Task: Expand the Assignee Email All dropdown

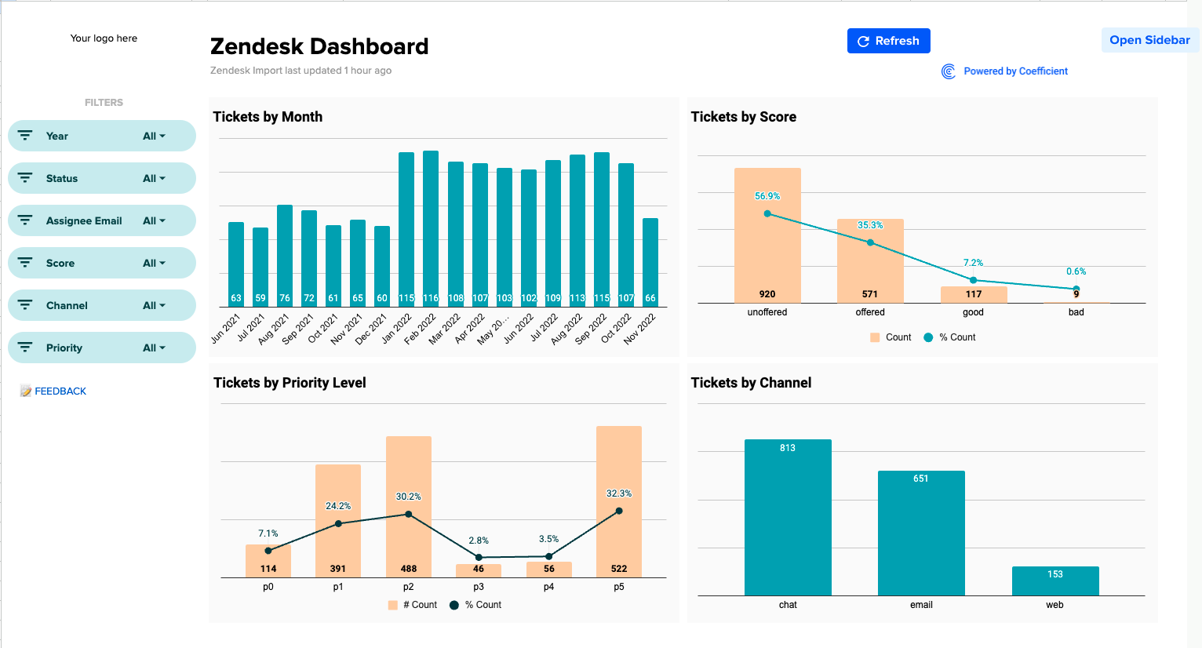Action: click(154, 220)
